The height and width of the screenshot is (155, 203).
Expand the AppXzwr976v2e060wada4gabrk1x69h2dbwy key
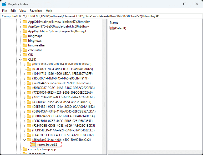[x=20, y=27]
